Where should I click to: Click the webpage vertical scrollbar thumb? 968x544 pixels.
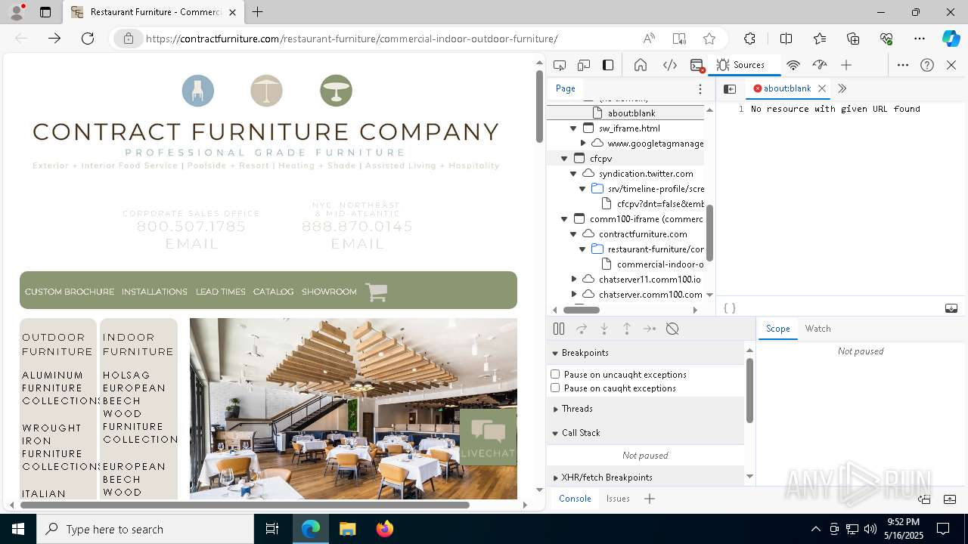point(539,106)
